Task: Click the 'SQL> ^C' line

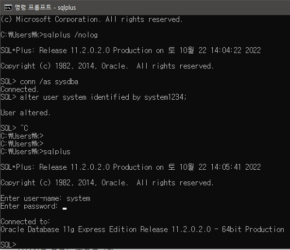Action: click(x=14, y=128)
